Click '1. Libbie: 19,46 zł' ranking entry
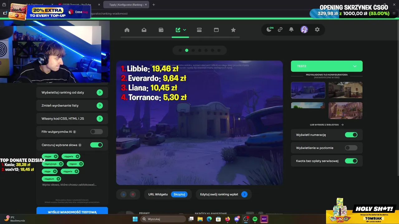The width and height of the screenshot is (399, 224). [150, 69]
